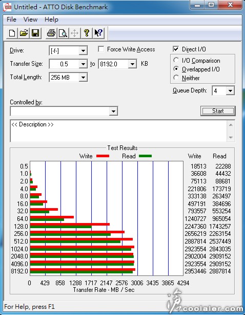Screen dimensions: 245x315
Task: Choose the Neither radio option
Action: click(176, 78)
